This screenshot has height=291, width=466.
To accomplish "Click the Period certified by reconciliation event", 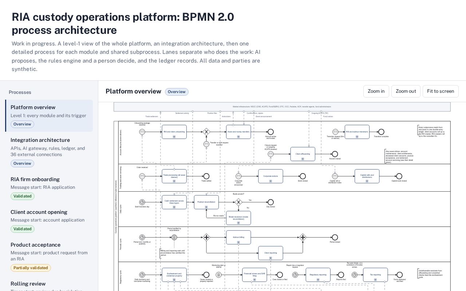I will (x=174, y=237).
